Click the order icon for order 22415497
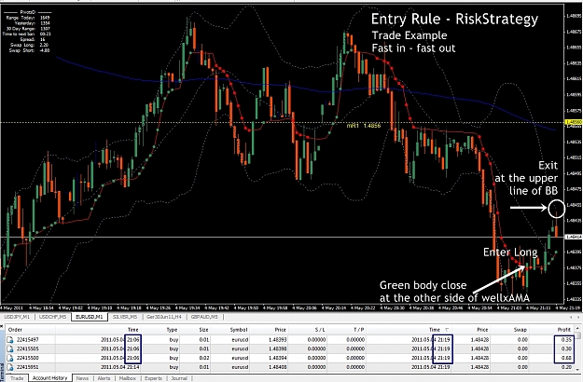 [10, 340]
